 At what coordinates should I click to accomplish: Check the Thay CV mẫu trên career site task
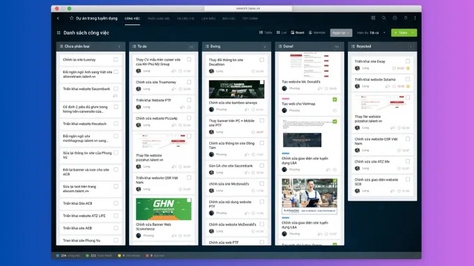189,59
